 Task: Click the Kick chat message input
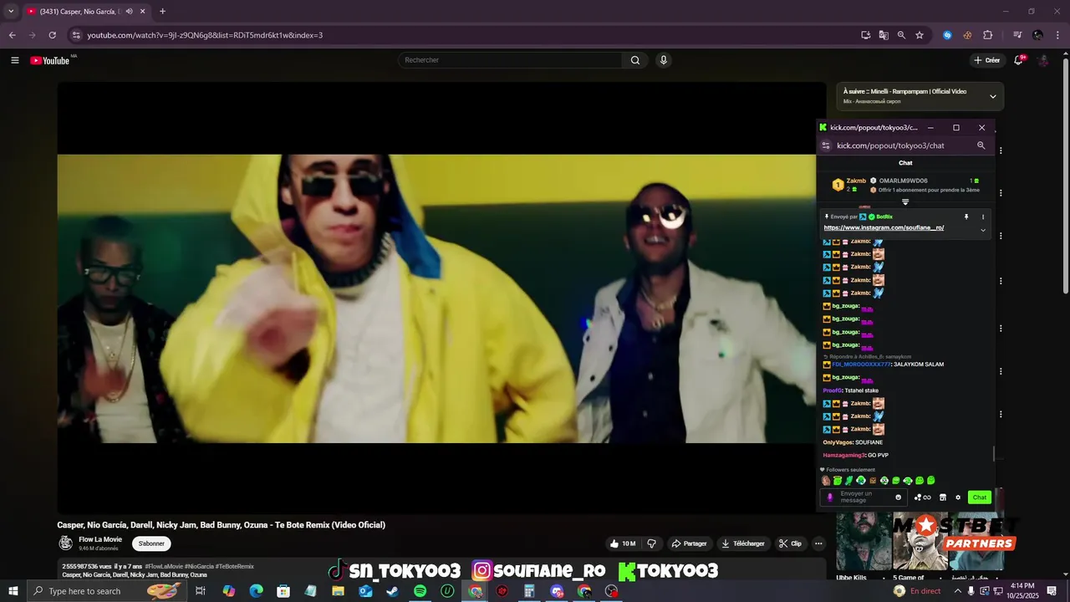click(864, 497)
